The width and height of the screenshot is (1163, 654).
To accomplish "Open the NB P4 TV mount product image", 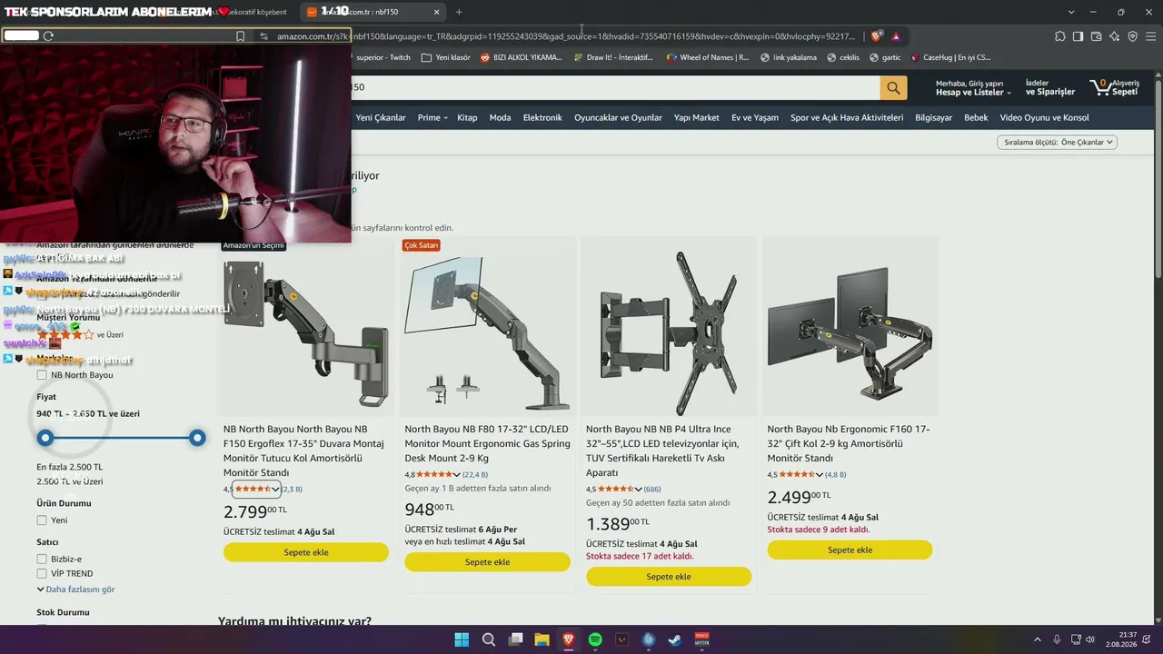I will (x=669, y=332).
